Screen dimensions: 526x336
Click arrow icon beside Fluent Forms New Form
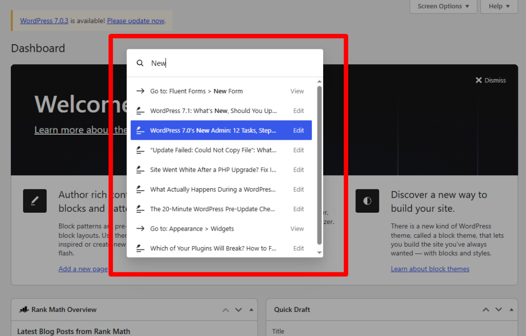point(140,91)
